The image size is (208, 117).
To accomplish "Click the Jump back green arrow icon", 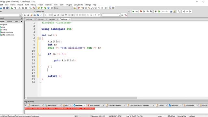I will coord(133,12).
